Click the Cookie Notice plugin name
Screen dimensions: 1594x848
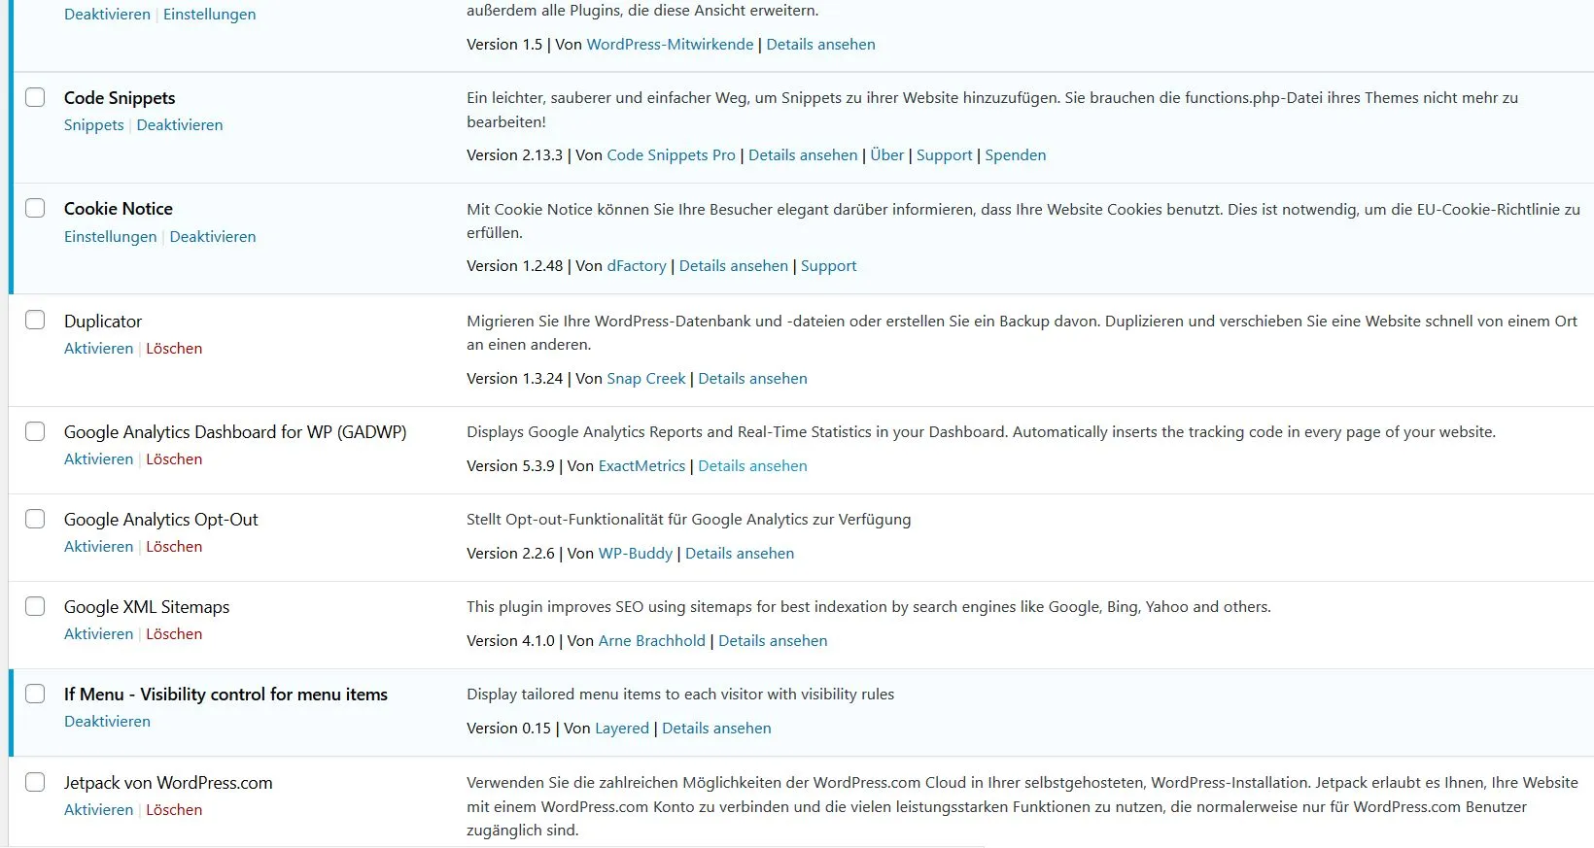[119, 209]
